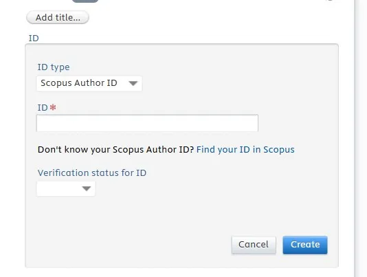The image size is (367, 277).
Task: Cancel the ID creation dialog
Action: click(254, 245)
